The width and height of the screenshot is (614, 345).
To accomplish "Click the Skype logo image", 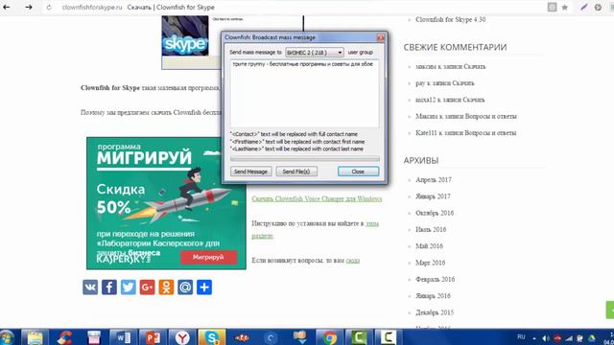I will (x=185, y=36).
